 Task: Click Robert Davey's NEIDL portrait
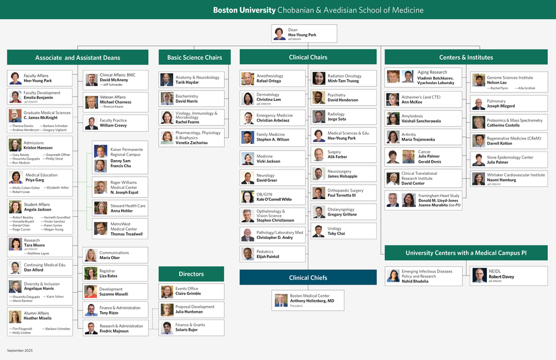pyautogui.click(x=479, y=275)
